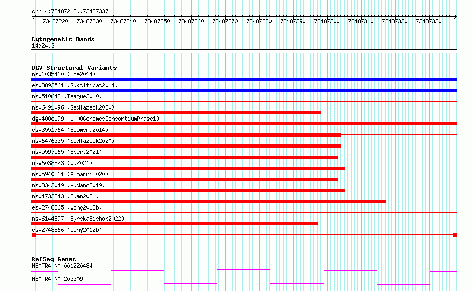Click variant label nsv6491096 (Sedlazeck2020)
The width and height of the screenshot is (472, 291).
tap(73, 107)
